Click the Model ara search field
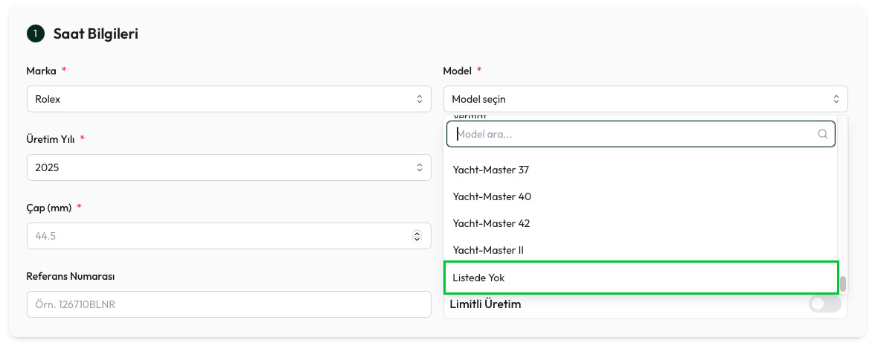 [641, 134]
